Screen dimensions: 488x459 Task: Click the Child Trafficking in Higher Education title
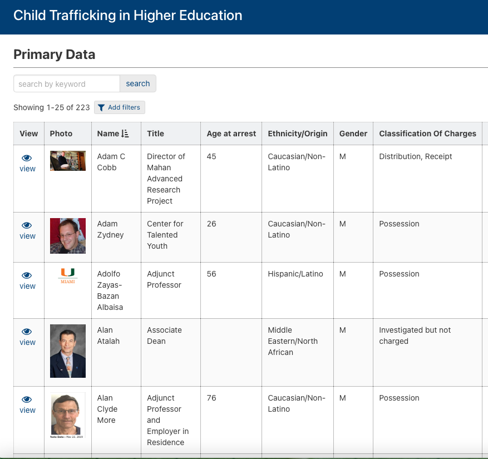128,16
